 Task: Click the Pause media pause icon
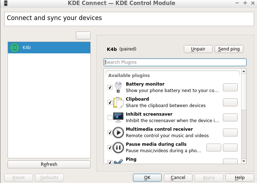(118, 148)
